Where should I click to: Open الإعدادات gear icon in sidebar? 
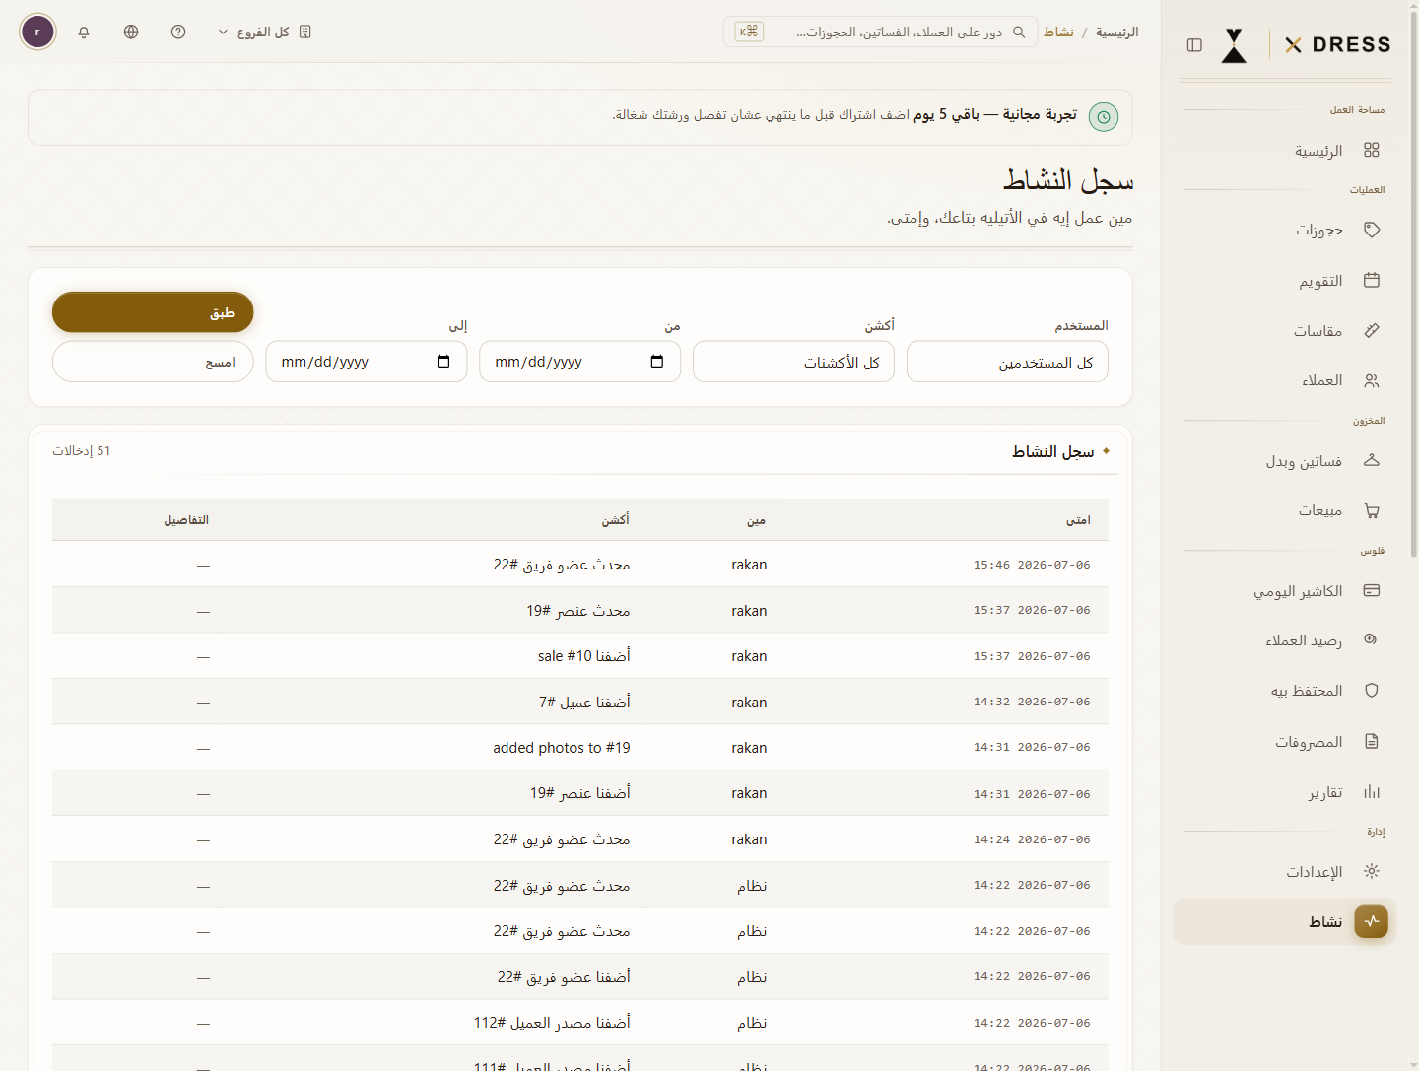coord(1372,871)
